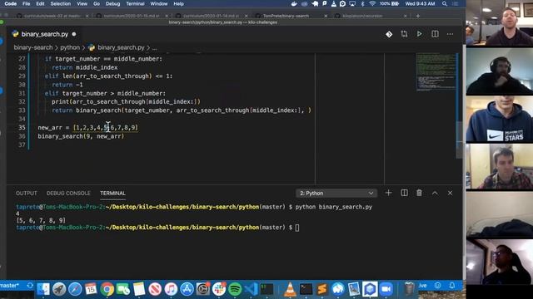Open Sublime Text from the dock
The width and height of the screenshot is (533, 299).
click(x=322, y=289)
